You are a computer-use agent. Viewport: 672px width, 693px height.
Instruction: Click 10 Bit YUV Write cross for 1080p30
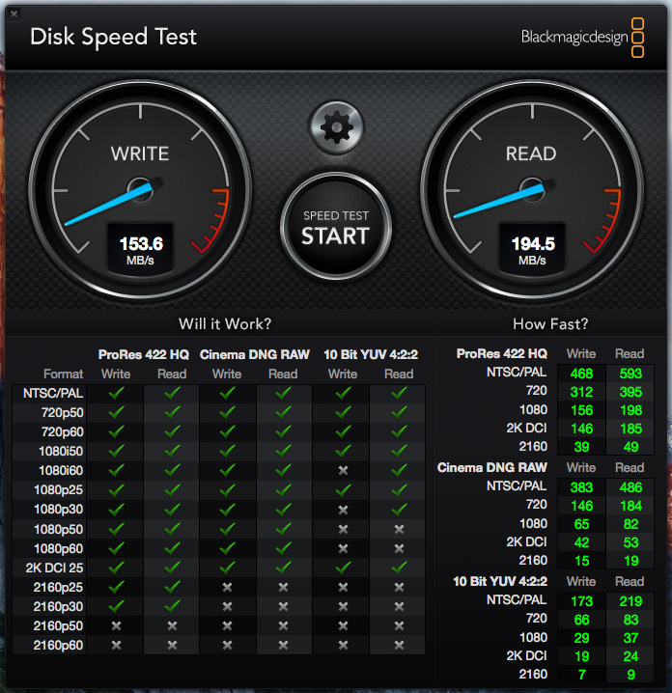pos(343,510)
